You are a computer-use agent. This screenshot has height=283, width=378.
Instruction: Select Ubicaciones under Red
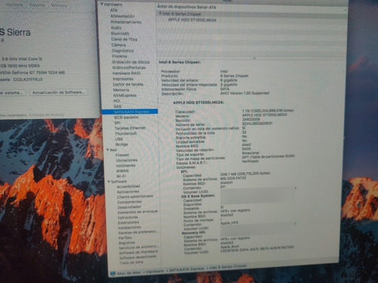pos(126,160)
